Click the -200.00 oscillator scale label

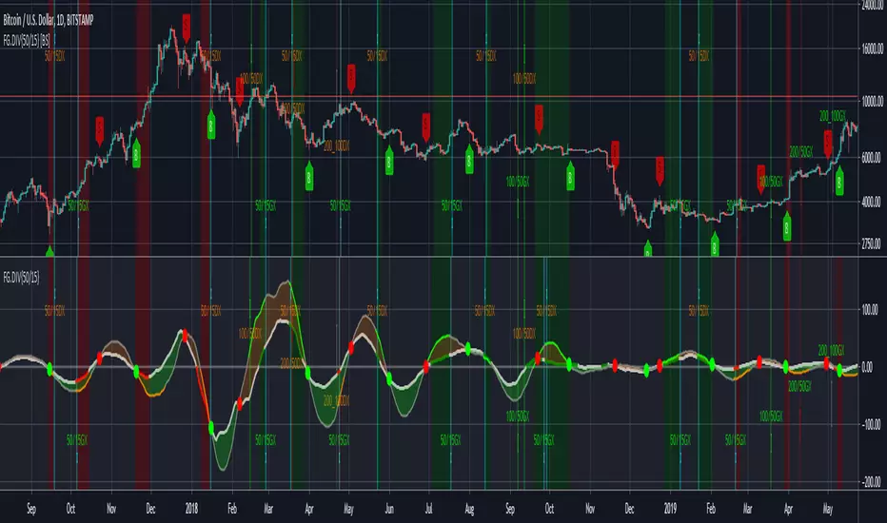871,482
